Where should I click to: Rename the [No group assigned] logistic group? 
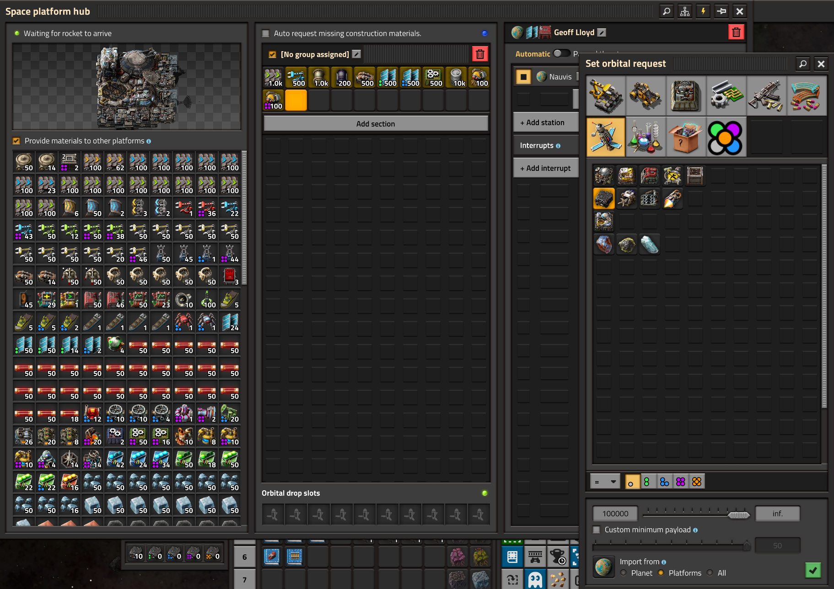coord(356,54)
